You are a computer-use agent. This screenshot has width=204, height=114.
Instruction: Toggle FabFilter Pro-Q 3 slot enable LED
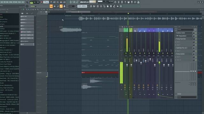(x=196, y=48)
